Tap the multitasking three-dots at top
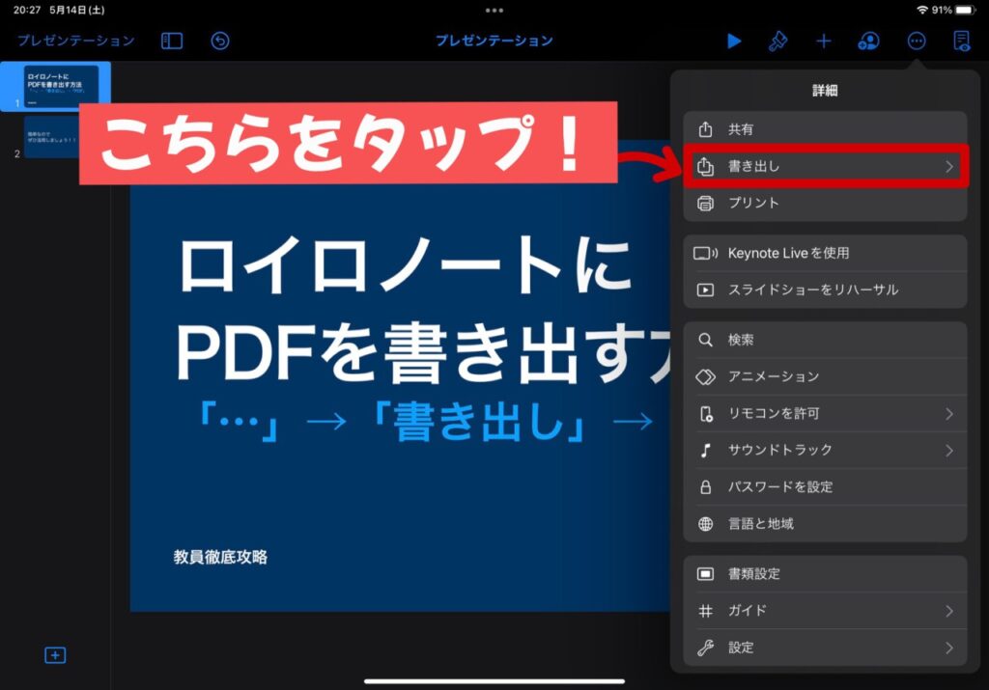Image resolution: width=989 pixels, height=690 pixels. click(494, 10)
